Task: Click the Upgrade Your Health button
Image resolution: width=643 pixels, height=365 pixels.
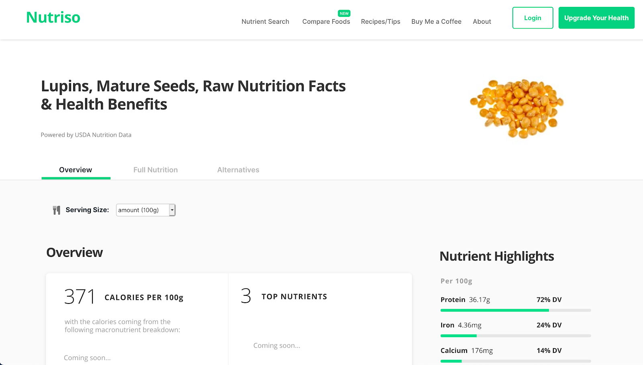Action: coord(596,18)
